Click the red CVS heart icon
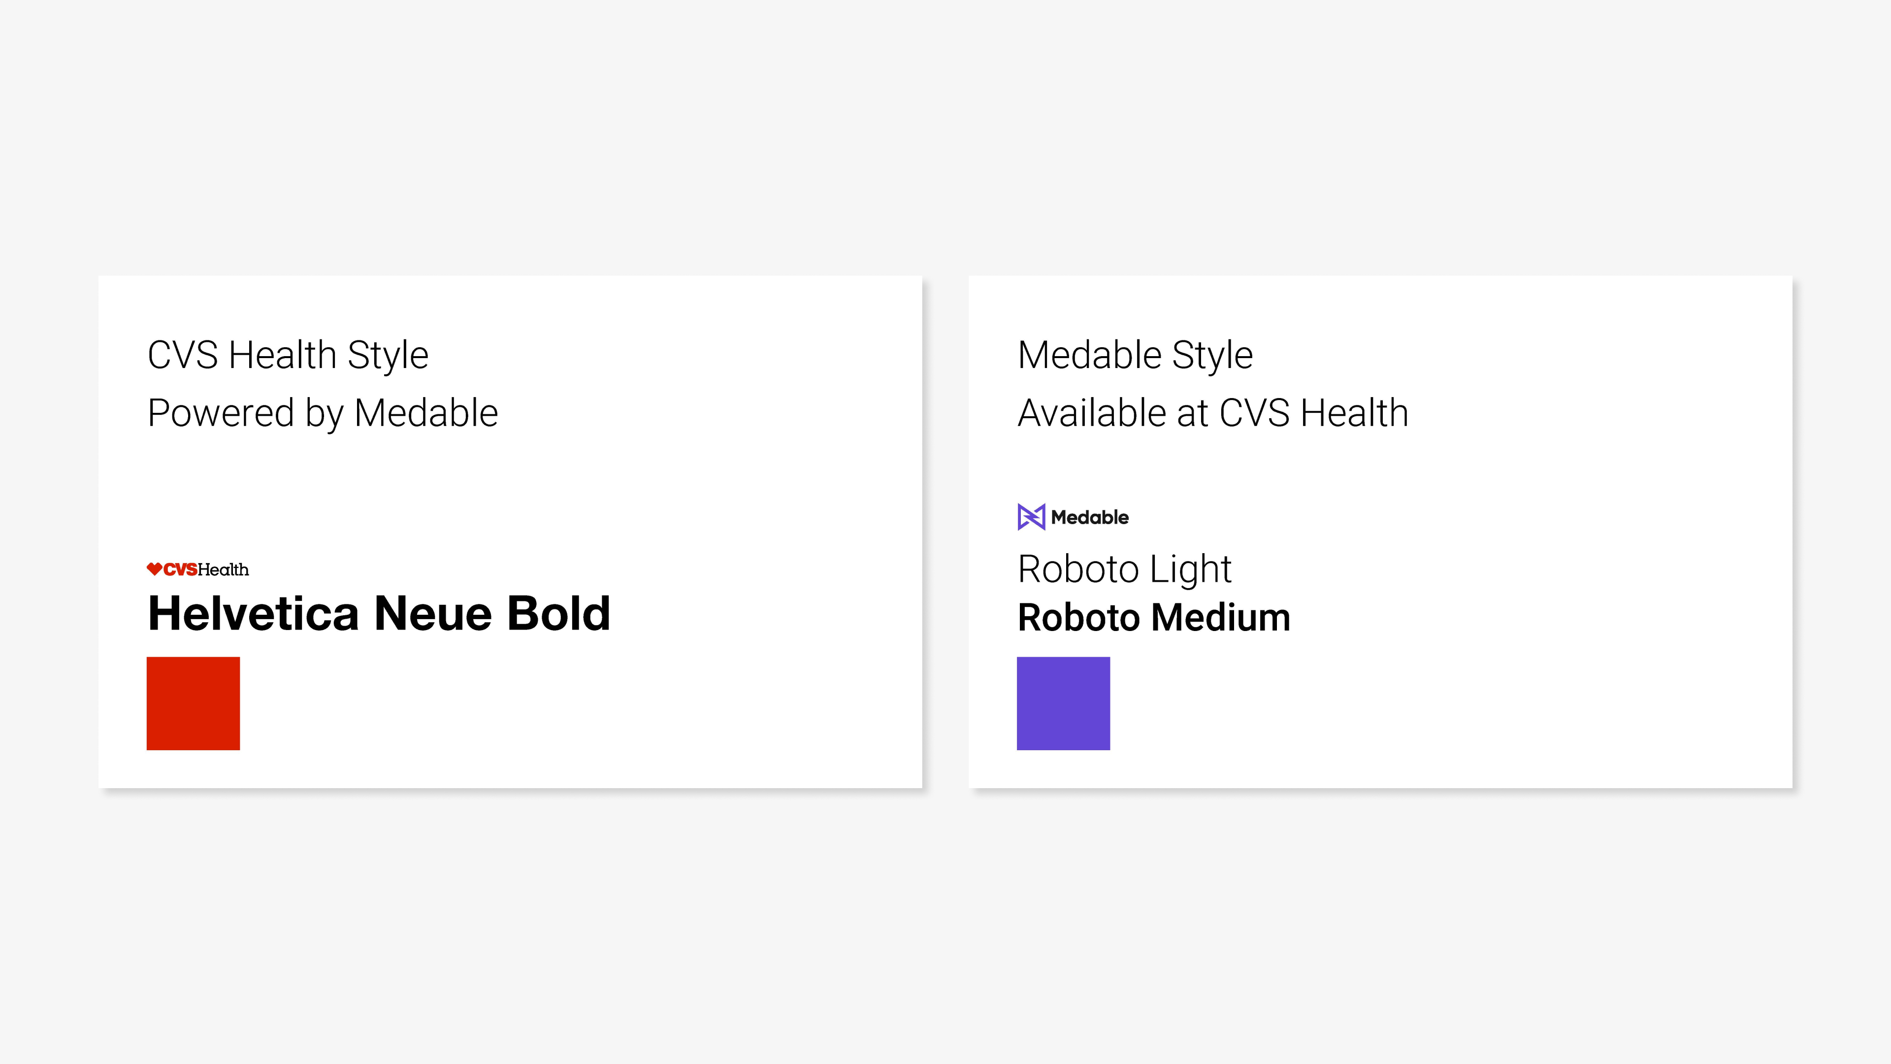The image size is (1891, 1064). [x=154, y=569]
